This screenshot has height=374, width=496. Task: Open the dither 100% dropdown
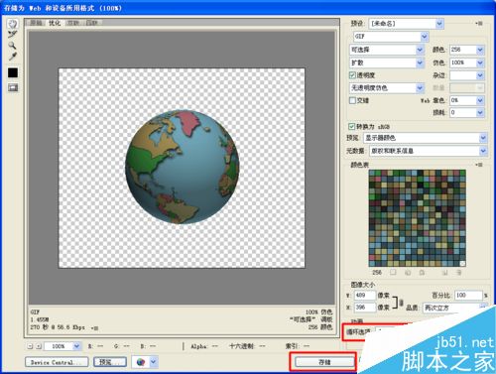[467, 62]
